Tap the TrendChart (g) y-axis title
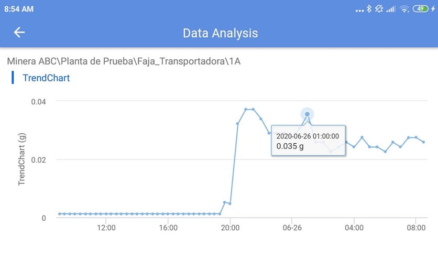The image size is (438, 278). 21,159
